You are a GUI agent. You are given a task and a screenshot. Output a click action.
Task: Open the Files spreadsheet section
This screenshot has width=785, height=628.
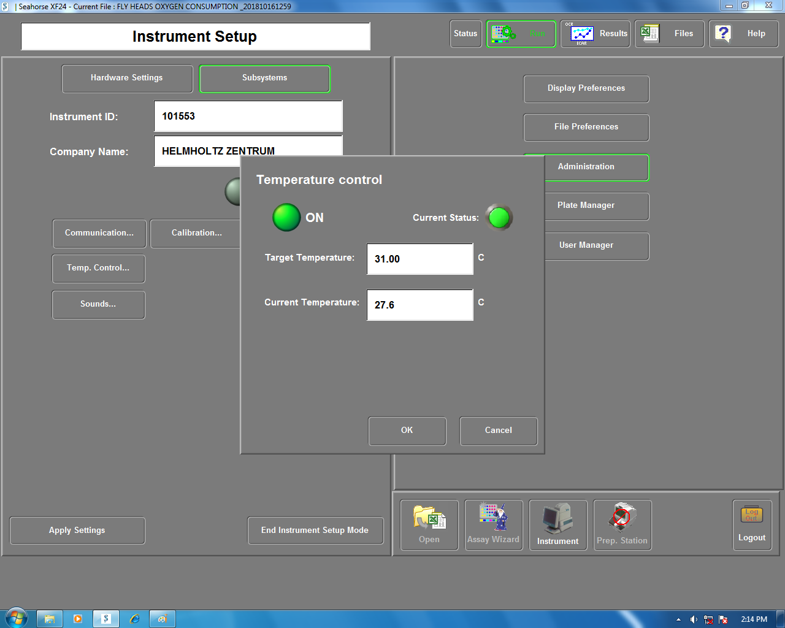point(669,34)
